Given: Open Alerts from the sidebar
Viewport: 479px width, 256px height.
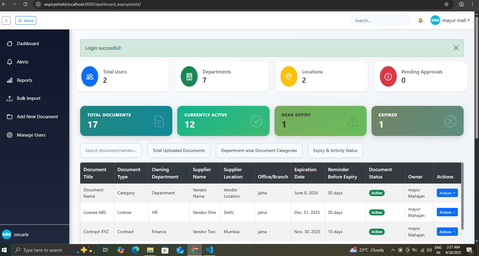Looking at the screenshot, I should (23, 62).
